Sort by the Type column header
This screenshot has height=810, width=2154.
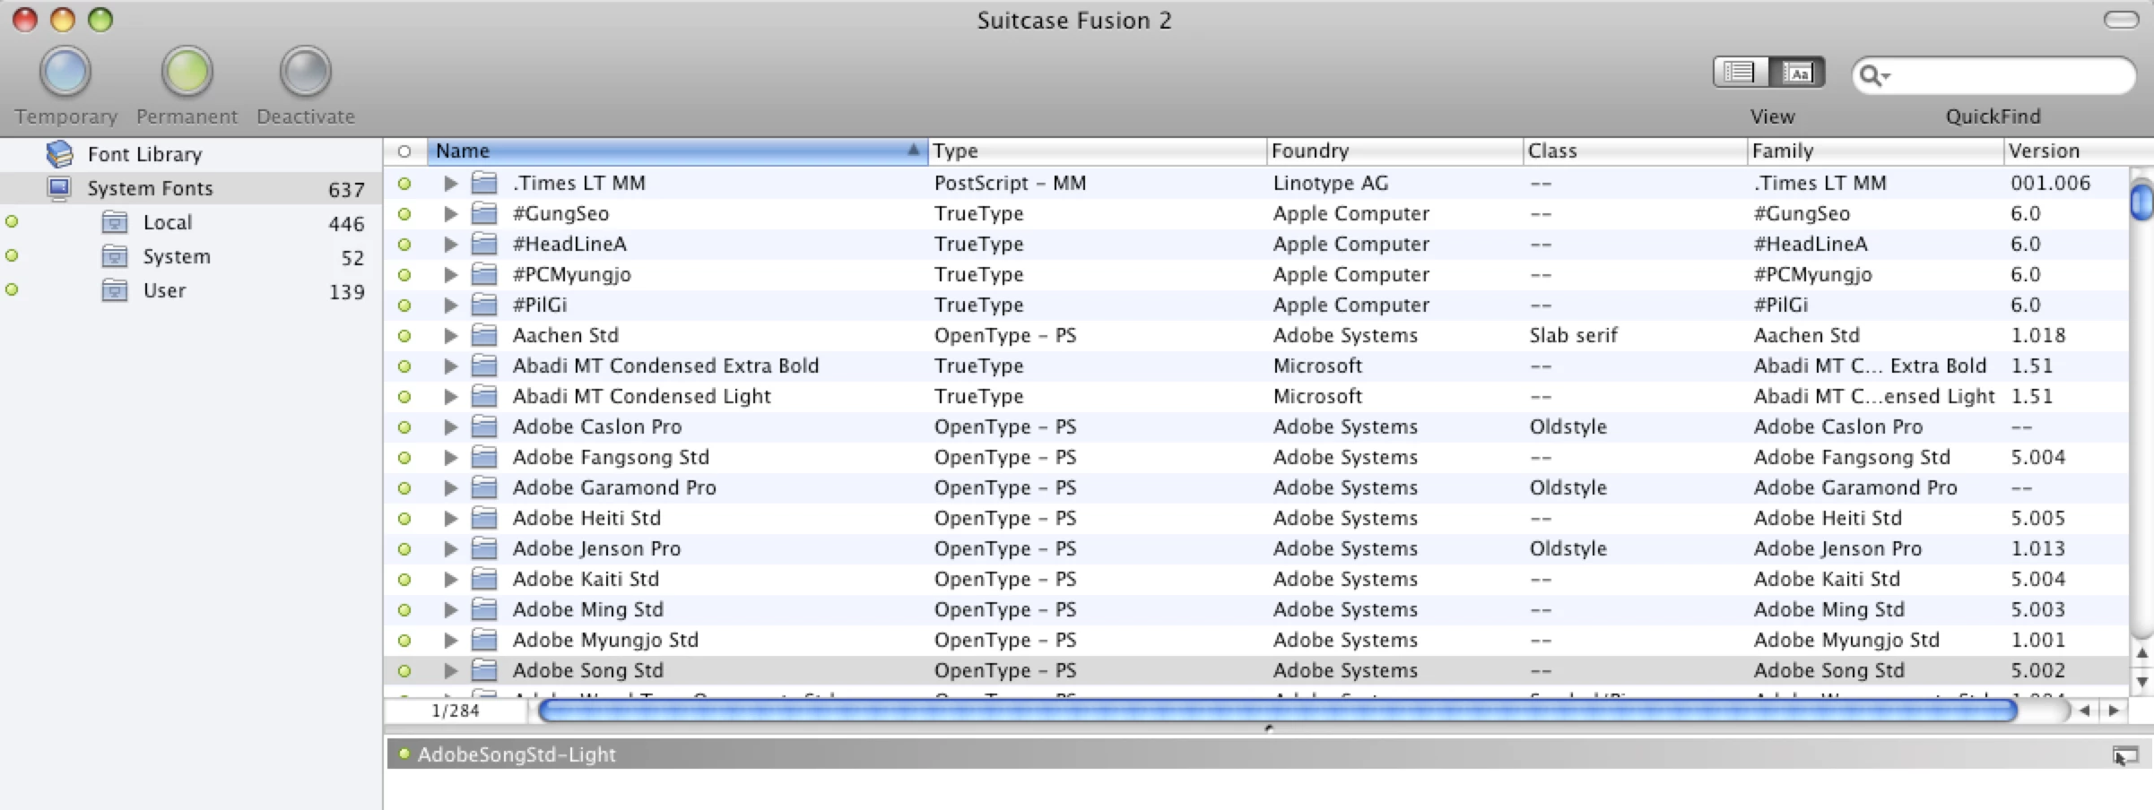tap(1097, 151)
